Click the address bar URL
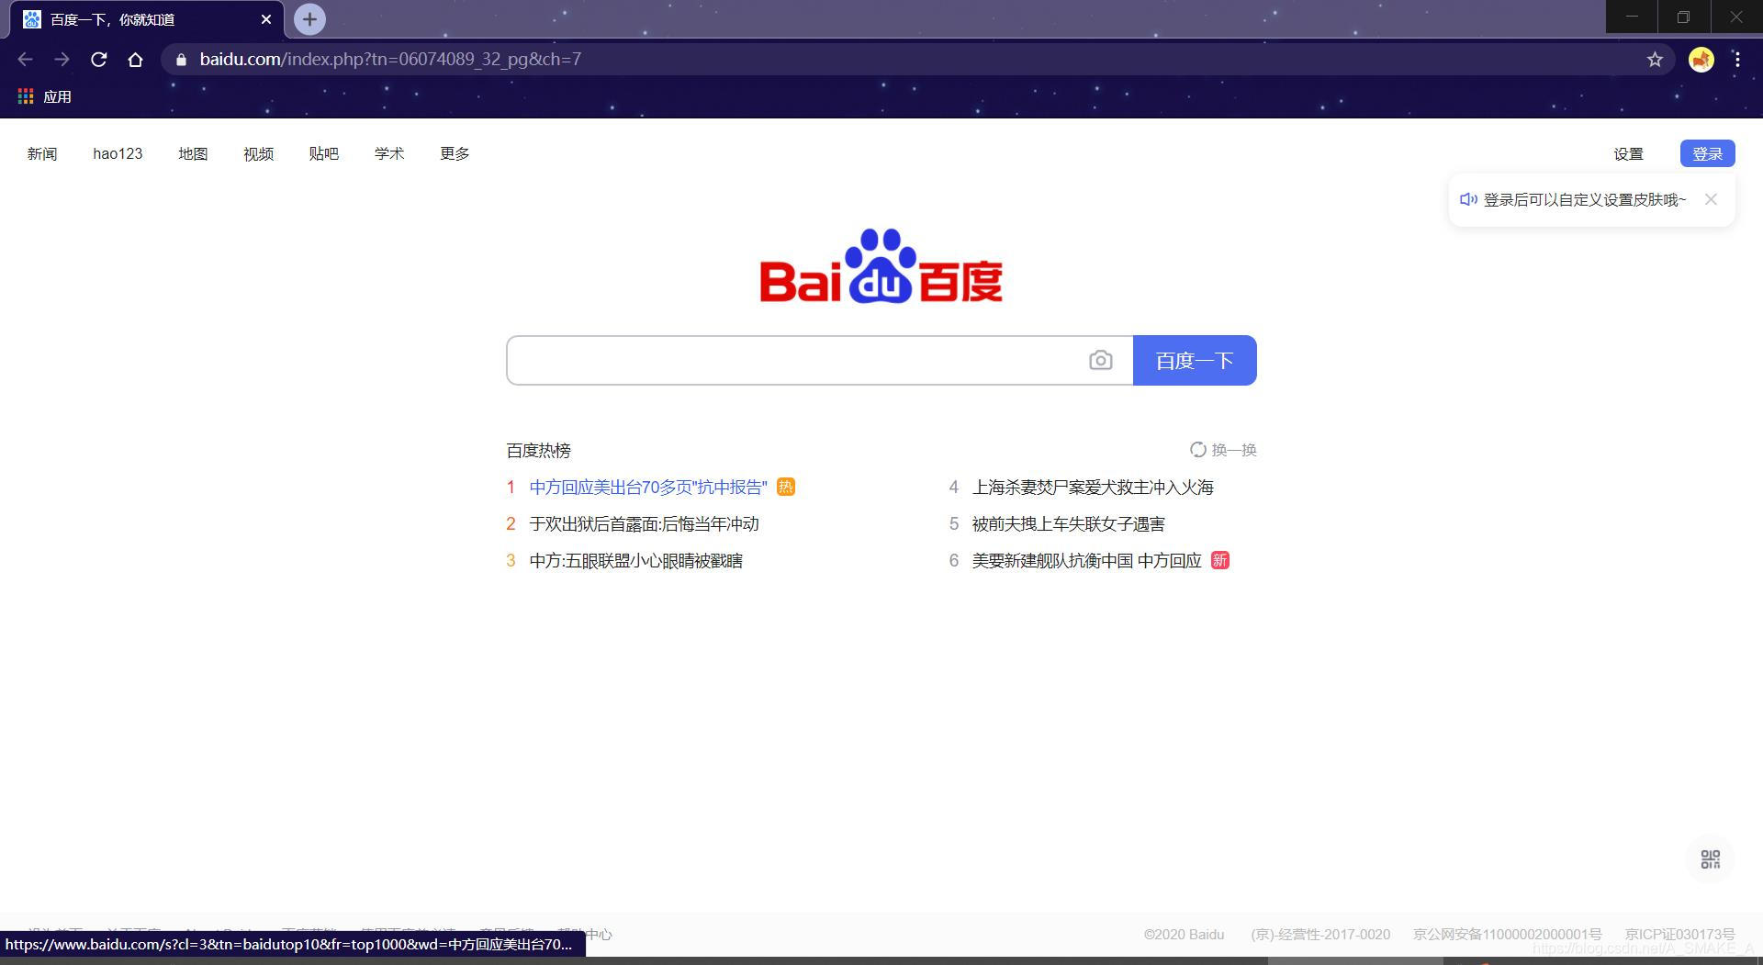The width and height of the screenshot is (1763, 965). (390, 60)
